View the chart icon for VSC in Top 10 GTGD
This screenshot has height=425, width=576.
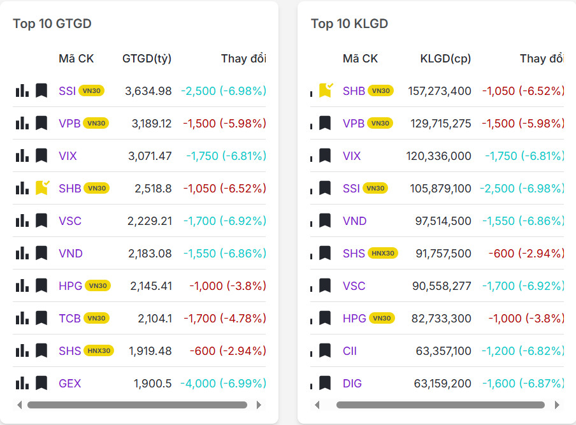tap(22, 220)
